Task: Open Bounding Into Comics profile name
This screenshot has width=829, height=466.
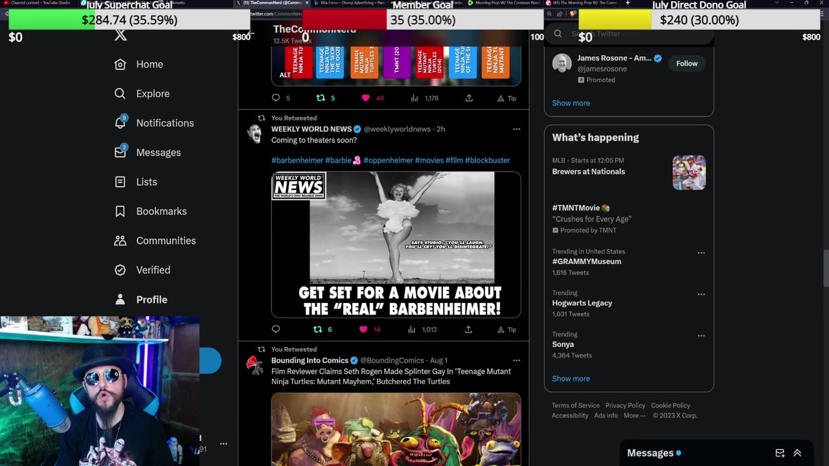Action: [x=310, y=361]
